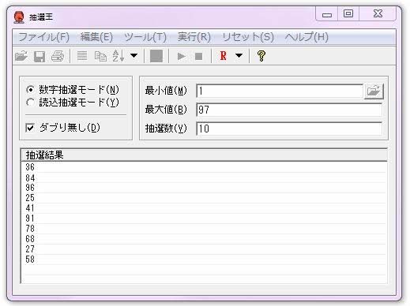Open help with question mark icon
Viewport: 410px width, 306px height.
[261, 56]
